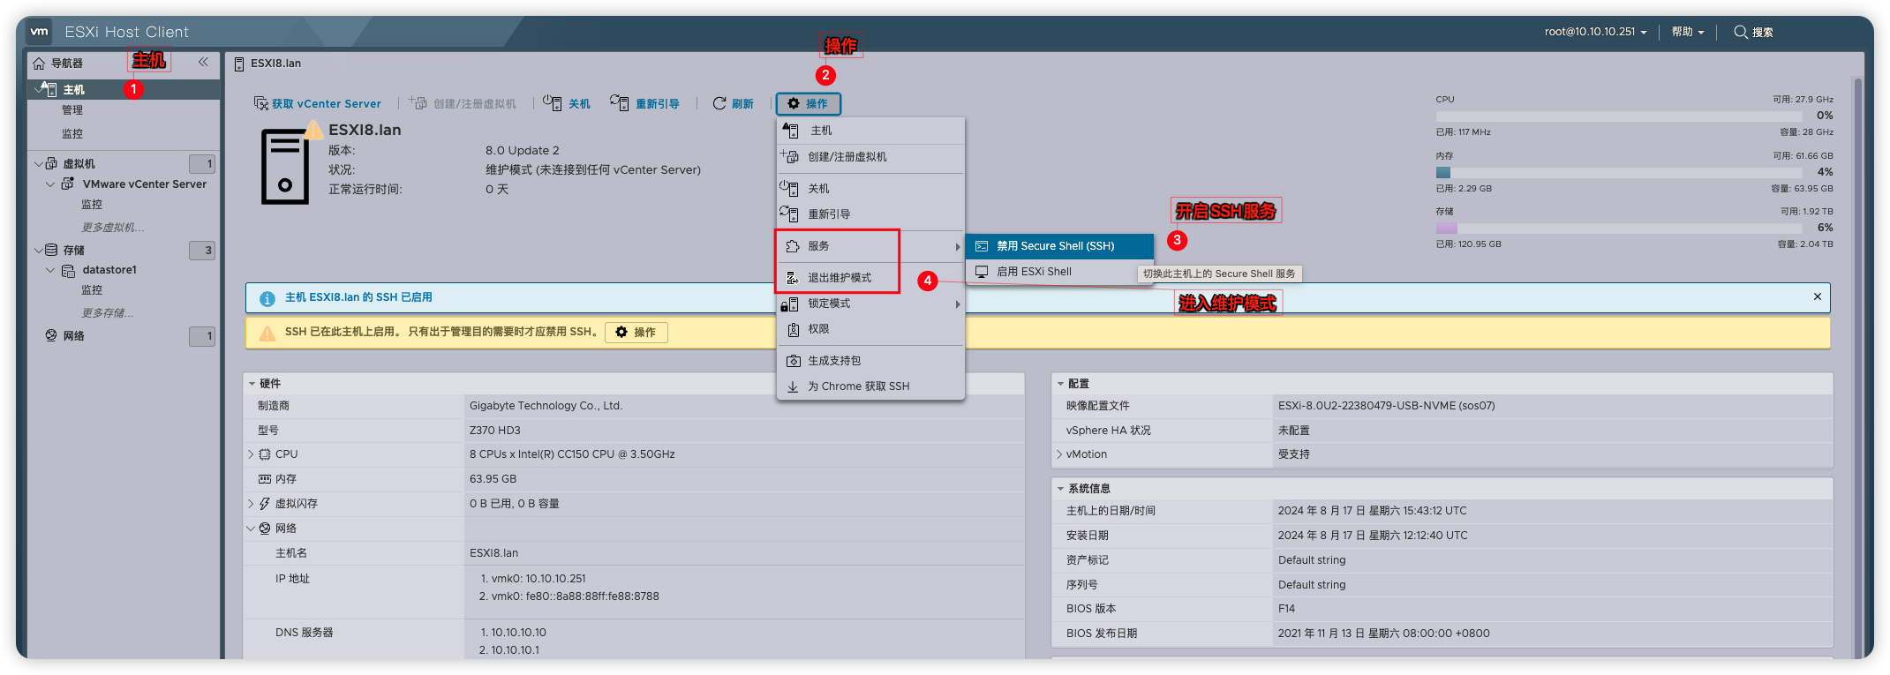Click the blue info icon in SSH banner
1890x675 pixels.
click(x=267, y=298)
